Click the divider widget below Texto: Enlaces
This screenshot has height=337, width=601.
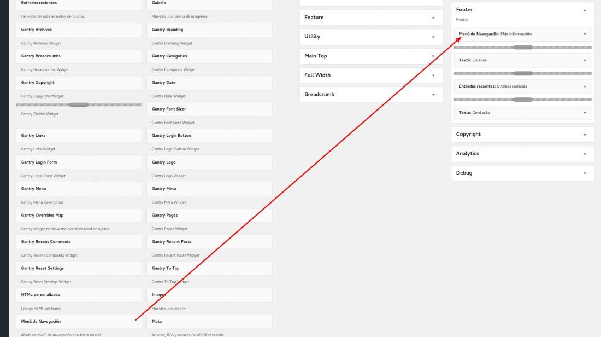523,73
